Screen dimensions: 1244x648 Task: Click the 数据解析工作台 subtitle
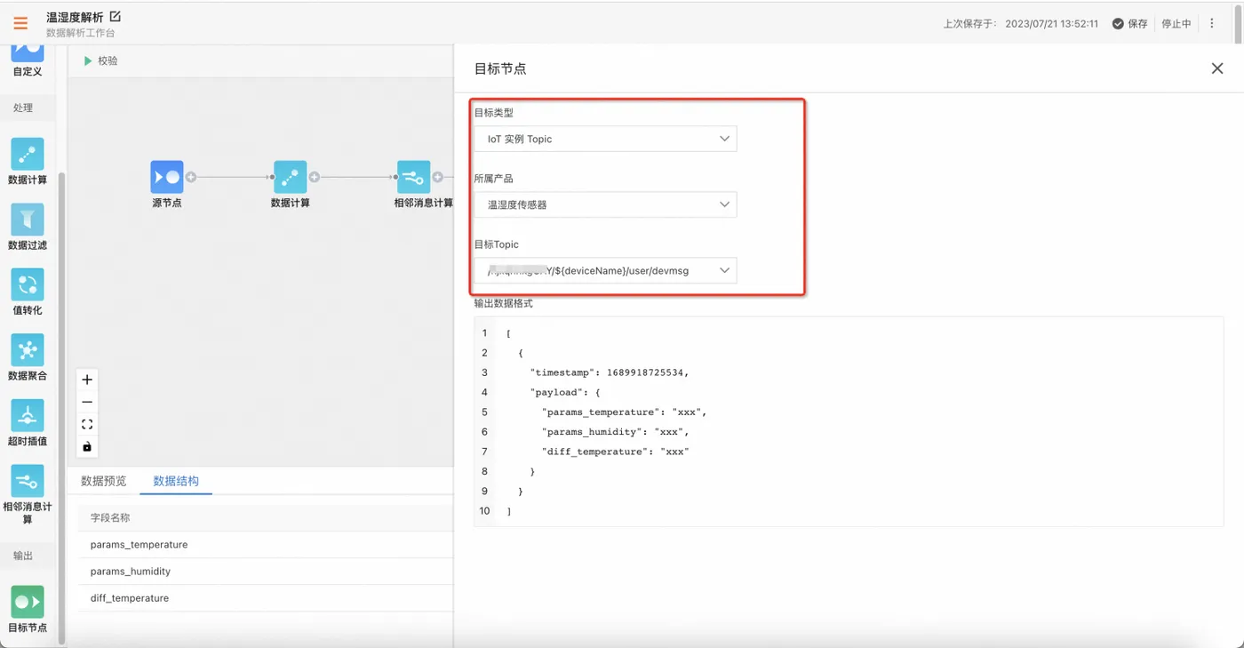click(81, 33)
